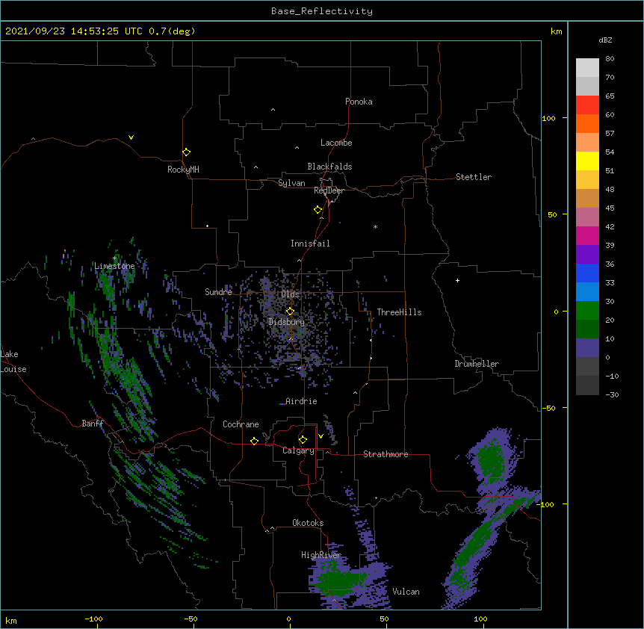Click the Sundre label
This screenshot has height=629, width=644.
[x=218, y=292]
